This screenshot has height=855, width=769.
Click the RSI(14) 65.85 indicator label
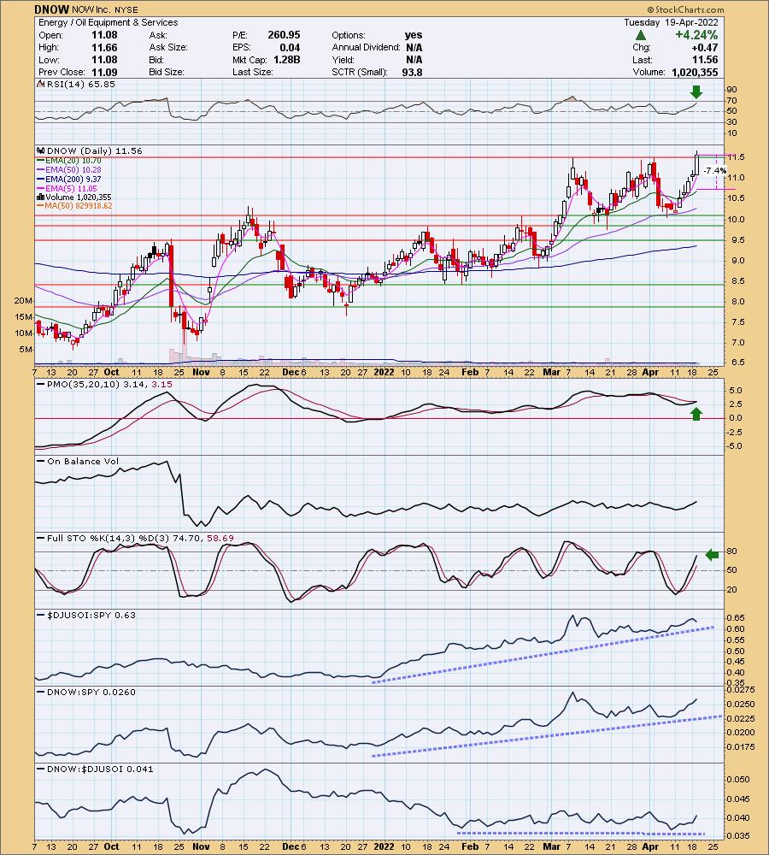point(80,85)
